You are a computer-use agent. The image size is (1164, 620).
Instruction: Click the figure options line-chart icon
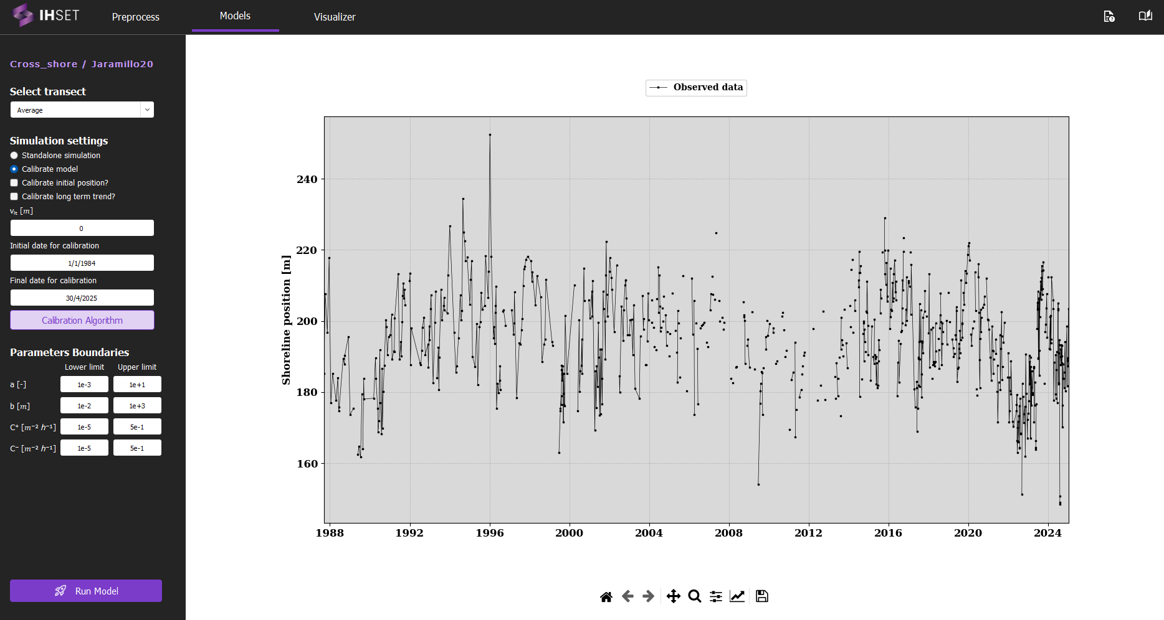pos(737,596)
